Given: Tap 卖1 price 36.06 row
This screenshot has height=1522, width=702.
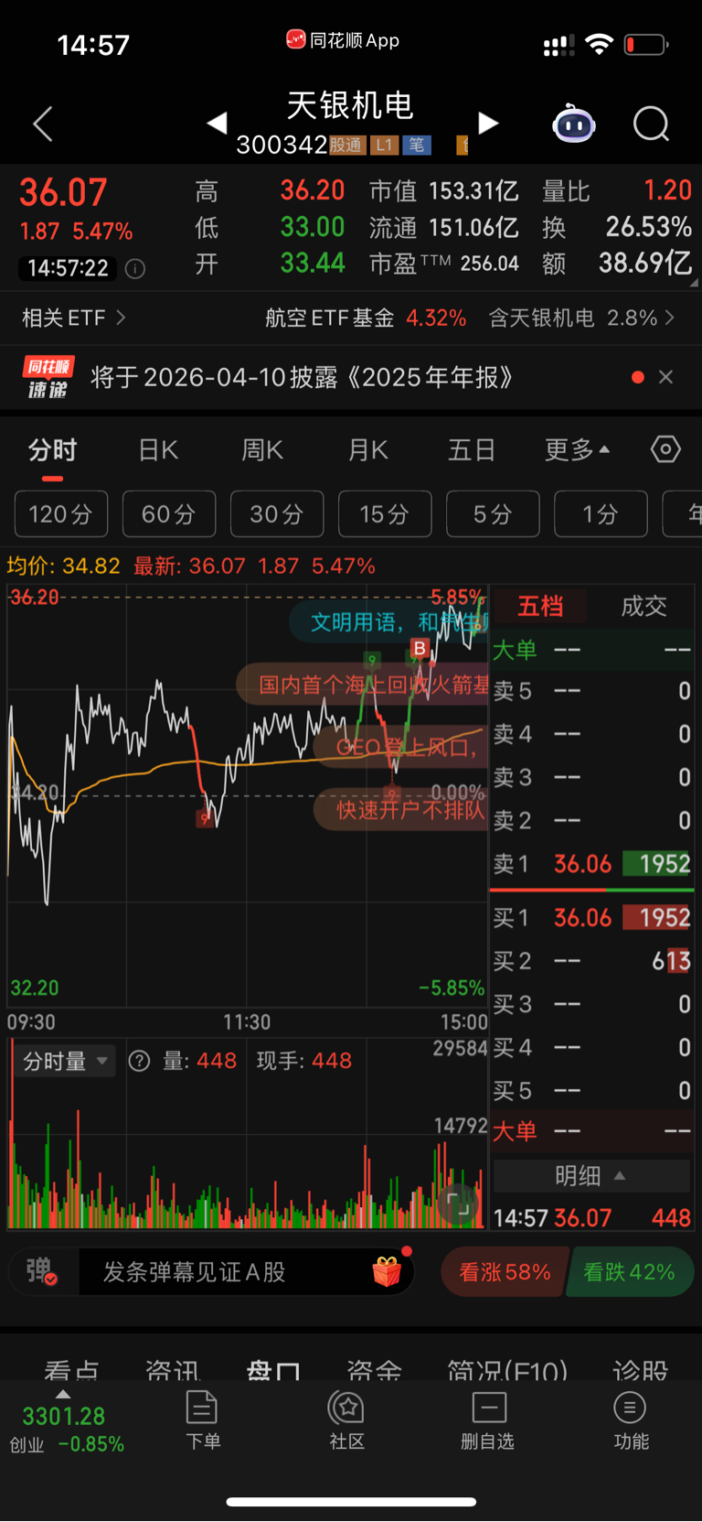Looking at the screenshot, I should tap(592, 863).
